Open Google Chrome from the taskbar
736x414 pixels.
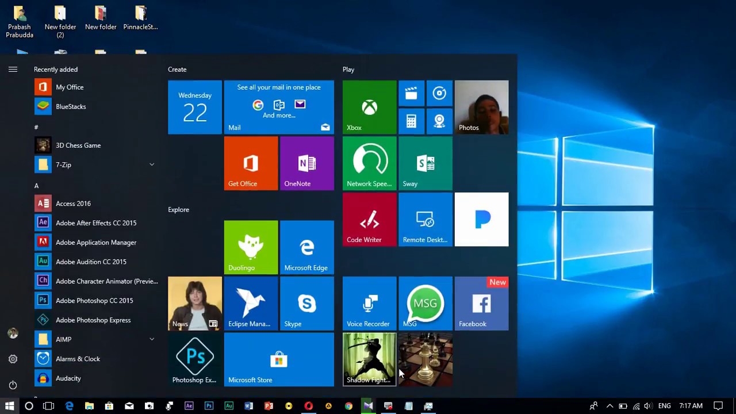coord(348,406)
